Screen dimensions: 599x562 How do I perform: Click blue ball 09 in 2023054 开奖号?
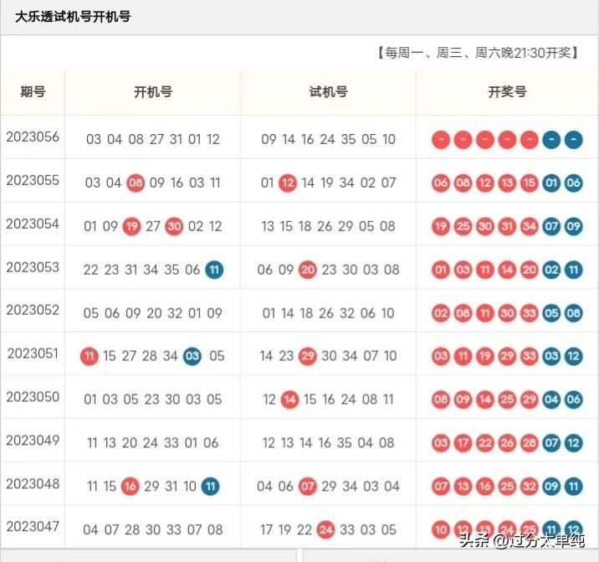pyautogui.click(x=573, y=226)
